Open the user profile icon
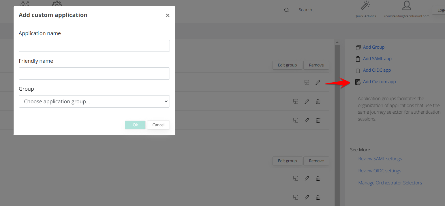Viewport: 445px width, 206px height. pos(407,6)
